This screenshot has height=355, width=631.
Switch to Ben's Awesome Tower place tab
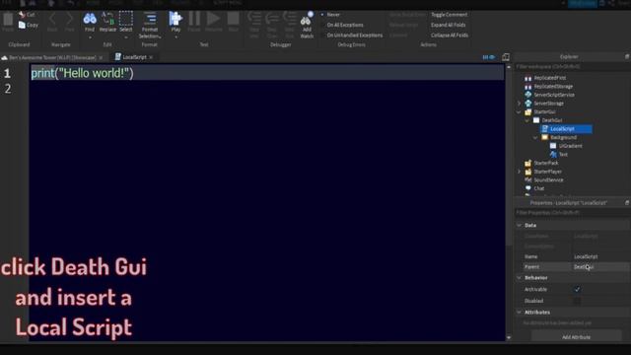[52, 57]
